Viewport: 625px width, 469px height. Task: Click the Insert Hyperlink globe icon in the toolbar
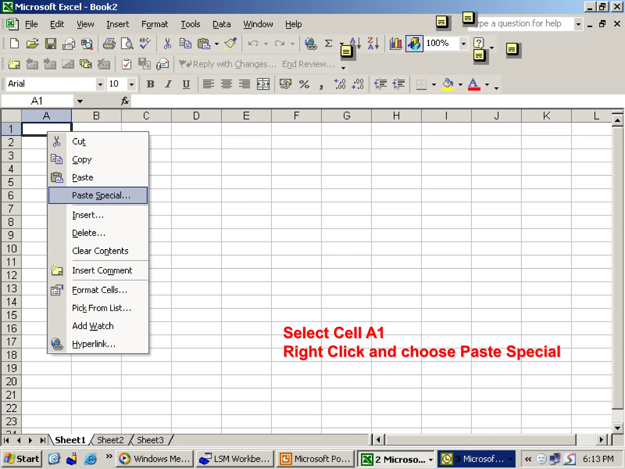311,44
